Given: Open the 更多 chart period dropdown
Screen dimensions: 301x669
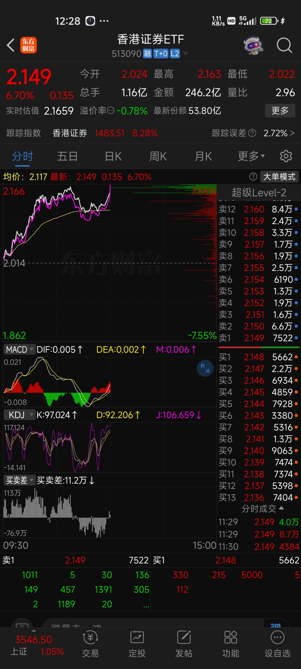Looking at the screenshot, I should [x=251, y=156].
